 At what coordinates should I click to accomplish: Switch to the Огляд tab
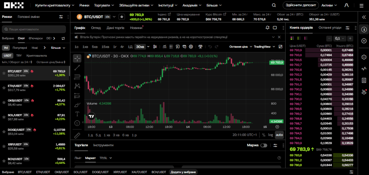[x=96, y=28]
